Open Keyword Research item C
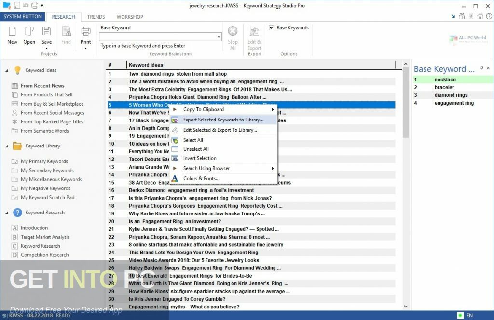494x320 pixels. coord(41,246)
